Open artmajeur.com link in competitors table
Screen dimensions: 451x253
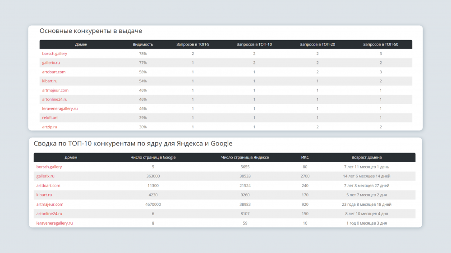tap(55, 90)
